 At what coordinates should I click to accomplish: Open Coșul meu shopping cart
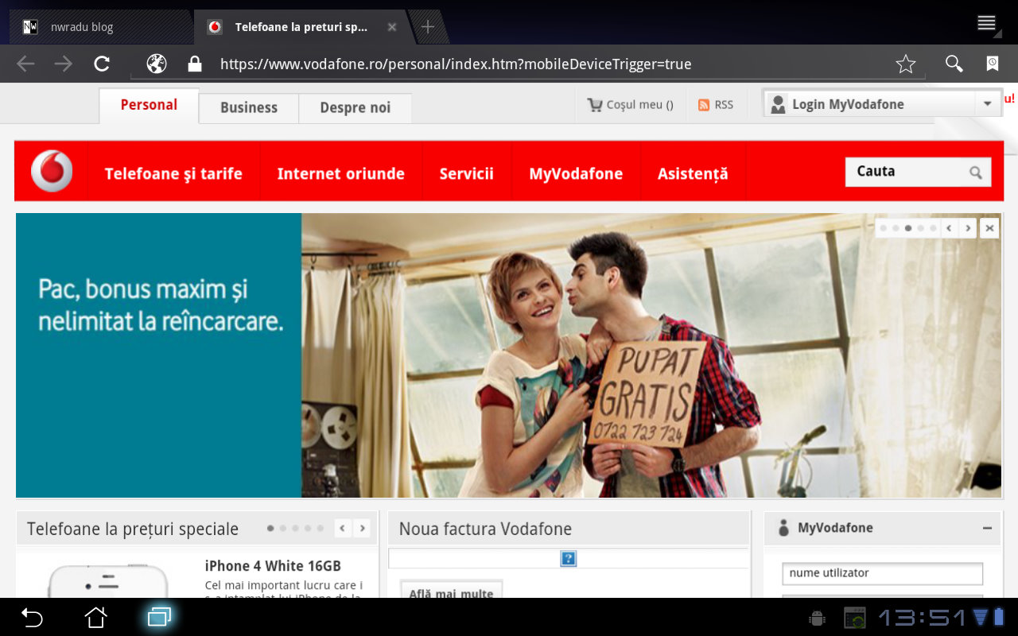(630, 105)
